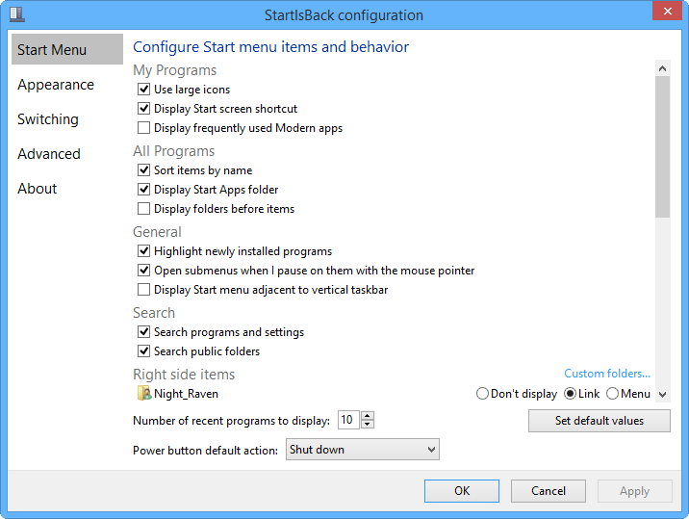The height and width of the screenshot is (519, 689).
Task: Switch to the Appearance section
Action: [x=56, y=85]
